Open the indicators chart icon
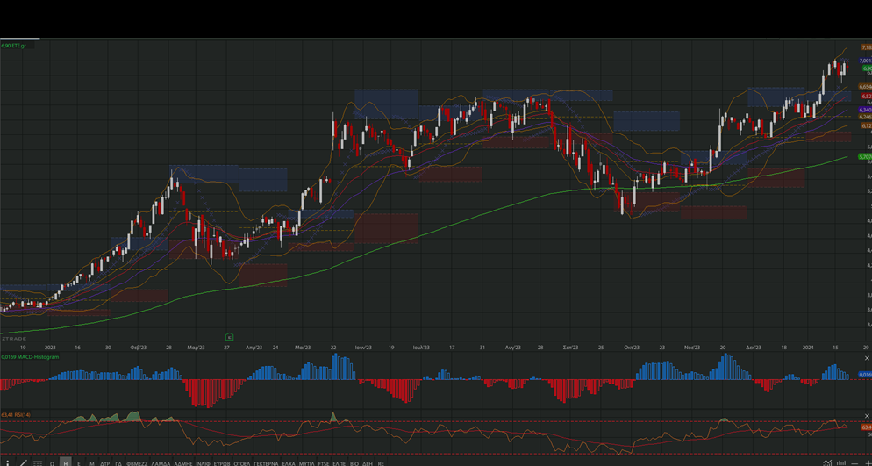The width and height of the screenshot is (872, 466). point(828,462)
